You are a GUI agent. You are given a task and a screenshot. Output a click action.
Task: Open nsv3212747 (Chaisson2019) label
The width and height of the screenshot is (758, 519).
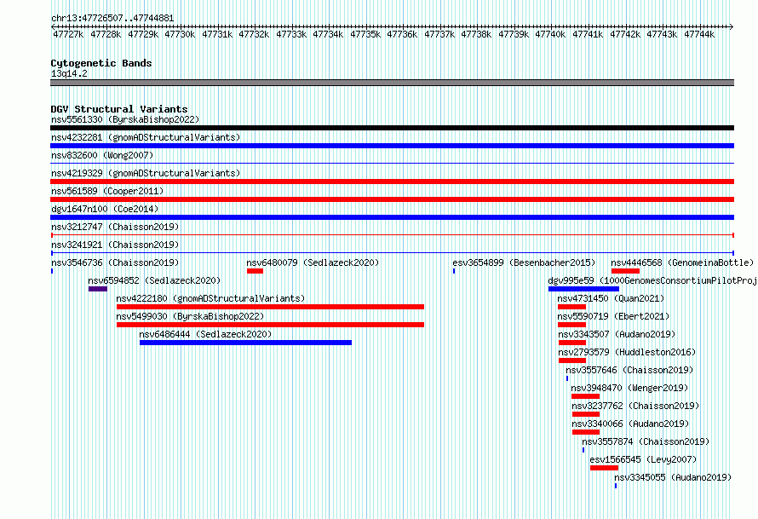point(115,227)
